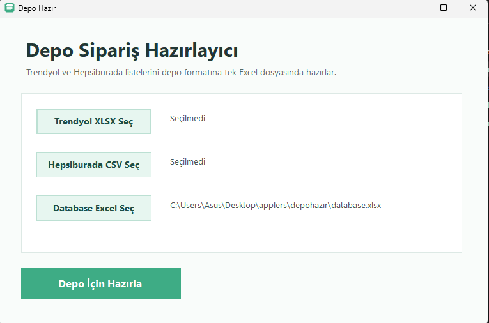Click the Depo Hazır app icon in title bar
This screenshot has width=489, height=323.
tap(10, 8)
